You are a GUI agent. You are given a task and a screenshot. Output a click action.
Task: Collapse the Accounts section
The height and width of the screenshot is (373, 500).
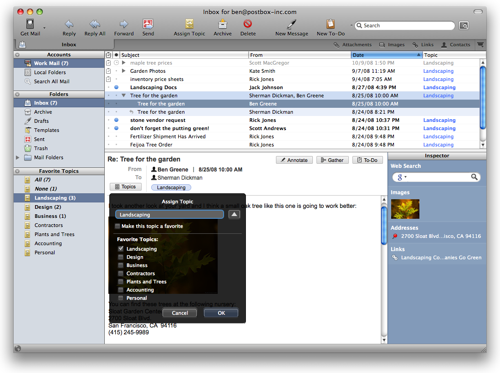click(18, 55)
